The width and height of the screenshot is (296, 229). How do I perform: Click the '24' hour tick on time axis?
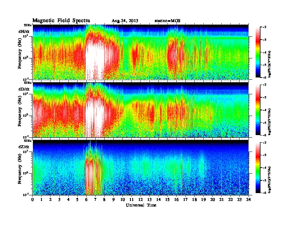[x=249, y=199]
